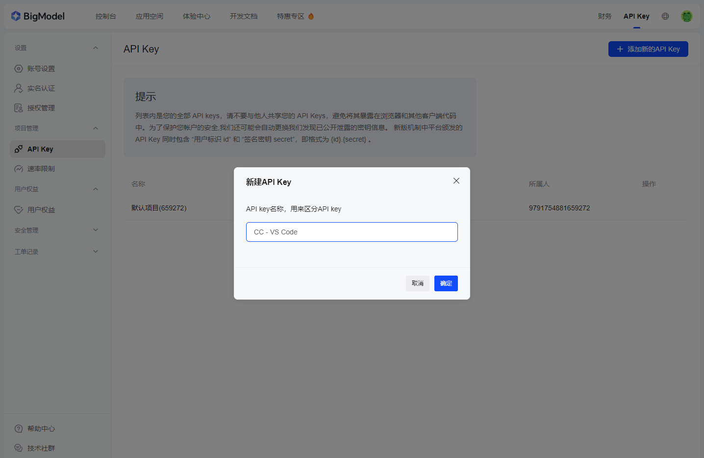The image size is (704, 458).
Task: Open 授权管理 from the sidebar
Action: pyautogui.click(x=41, y=108)
